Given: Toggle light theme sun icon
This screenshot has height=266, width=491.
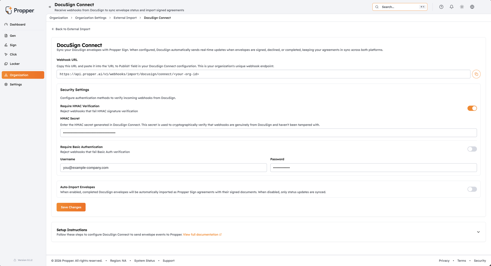Looking at the screenshot, I should tap(462, 7).
